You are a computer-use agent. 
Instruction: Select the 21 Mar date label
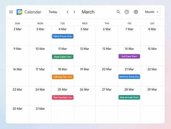coord(129,69)
